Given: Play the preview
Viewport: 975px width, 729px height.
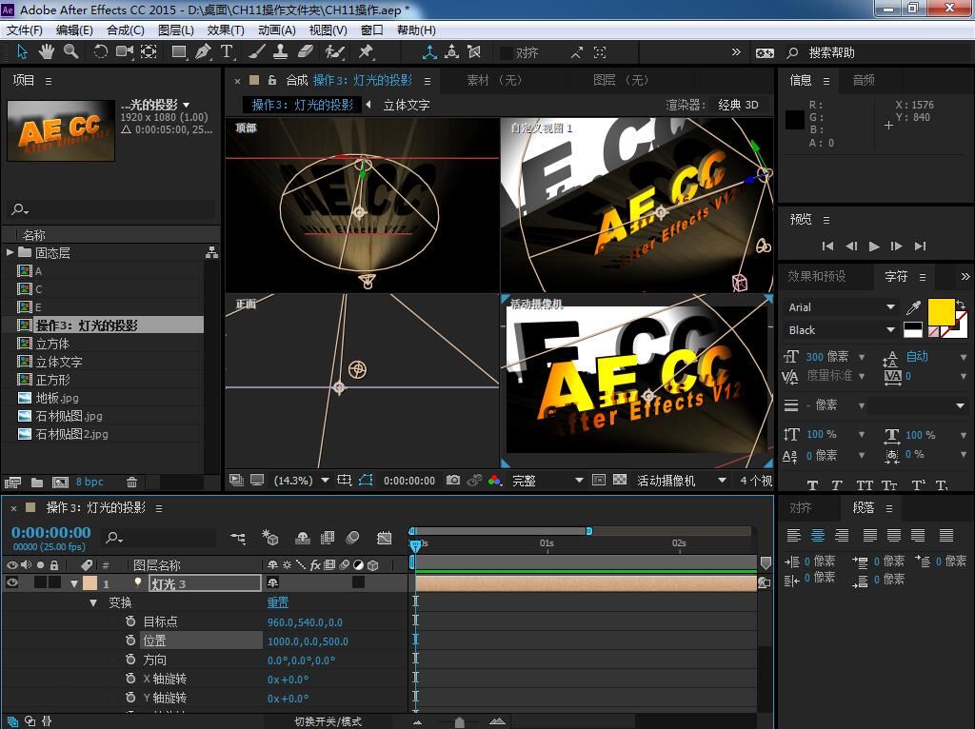Looking at the screenshot, I should pos(874,246).
